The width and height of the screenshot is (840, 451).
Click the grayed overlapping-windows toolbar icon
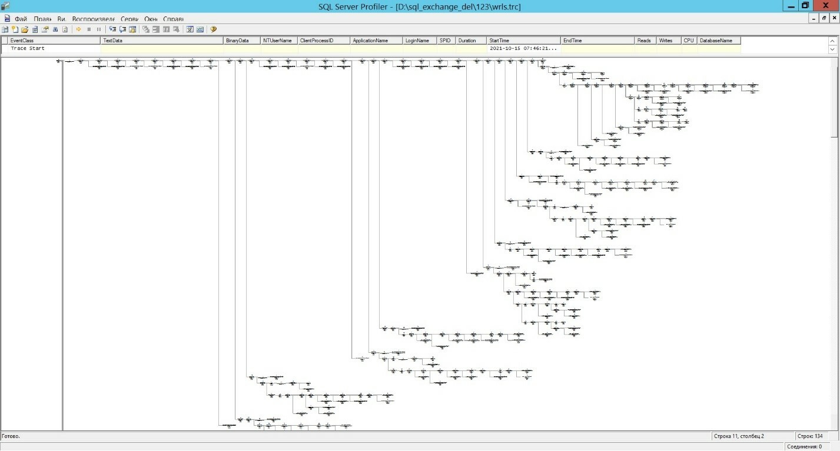(x=146, y=29)
